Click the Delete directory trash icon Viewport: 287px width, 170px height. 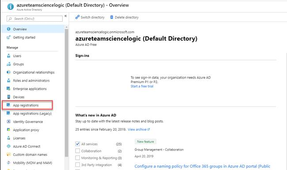(x=112, y=17)
